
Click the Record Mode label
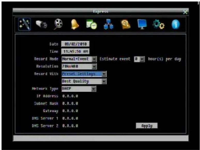pyautogui.click(x=46, y=59)
